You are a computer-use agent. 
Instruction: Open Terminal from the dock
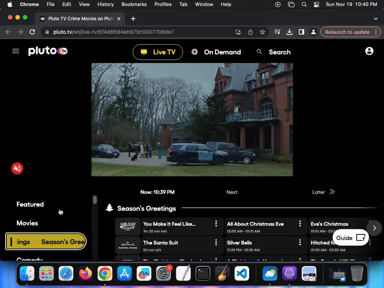pos(203,273)
